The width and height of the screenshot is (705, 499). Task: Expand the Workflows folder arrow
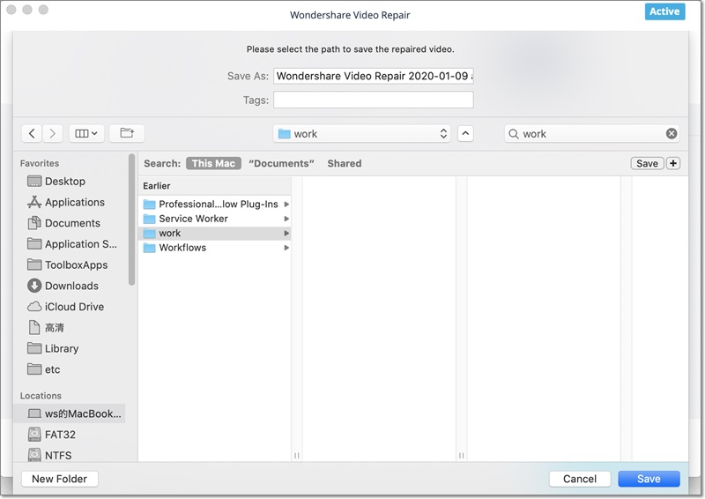click(286, 248)
